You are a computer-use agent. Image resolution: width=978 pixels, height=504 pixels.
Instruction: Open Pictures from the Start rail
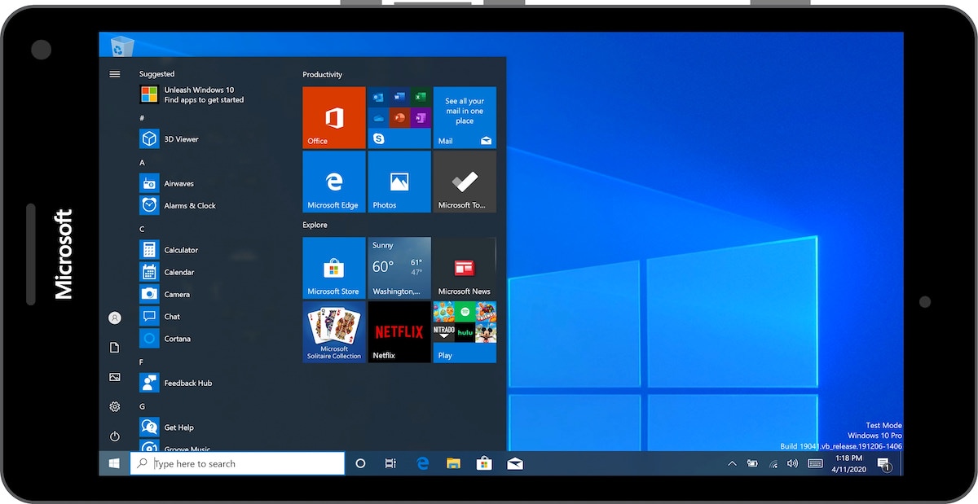pos(115,377)
